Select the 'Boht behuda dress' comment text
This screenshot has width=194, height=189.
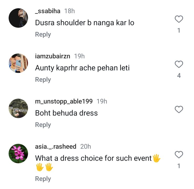click(x=66, y=113)
